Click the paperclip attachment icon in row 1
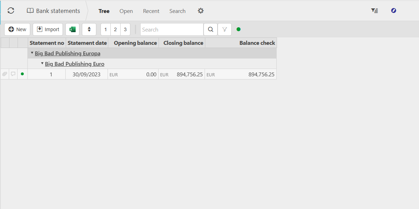The height and width of the screenshot is (209, 419). pyautogui.click(x=5, y=74)
